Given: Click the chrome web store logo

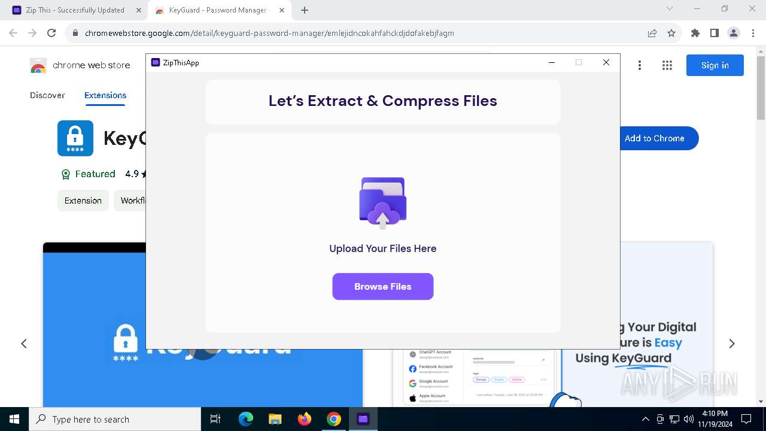Looking at the screenshot, I should (80, 65).
